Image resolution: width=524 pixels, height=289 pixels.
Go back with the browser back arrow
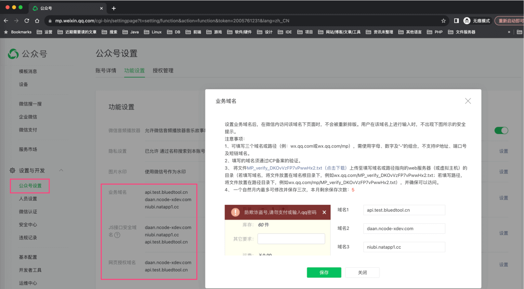tap(6, 21)
